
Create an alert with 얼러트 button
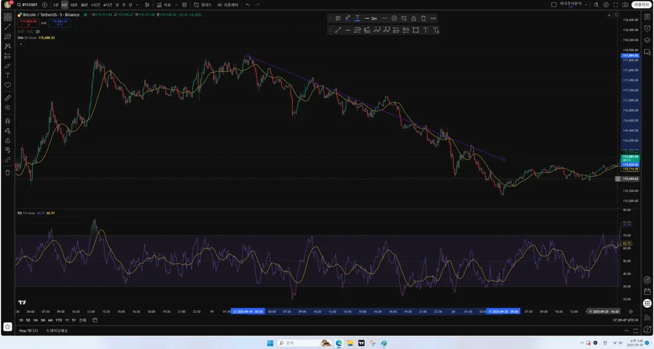click(203, 4)
